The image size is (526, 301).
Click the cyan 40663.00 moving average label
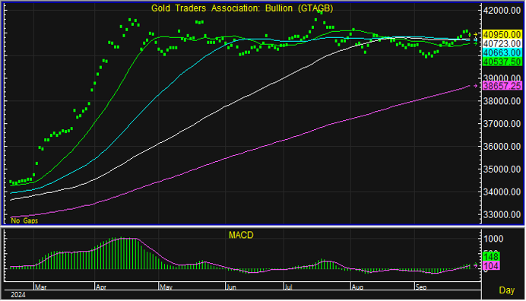tap(502, 52)
